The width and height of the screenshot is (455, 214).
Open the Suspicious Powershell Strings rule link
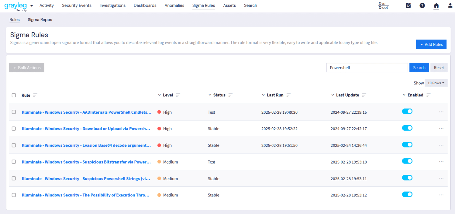(x=86, y=179)
